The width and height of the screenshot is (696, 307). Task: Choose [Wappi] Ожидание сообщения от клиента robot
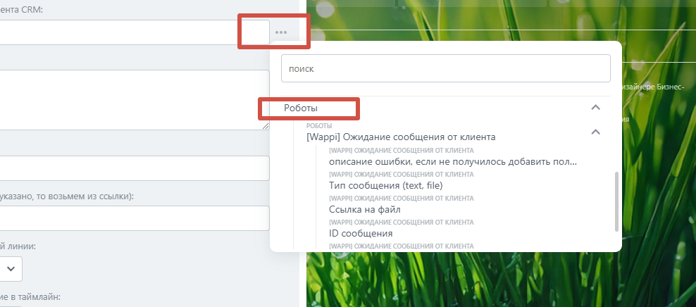(x=401, y=137)
